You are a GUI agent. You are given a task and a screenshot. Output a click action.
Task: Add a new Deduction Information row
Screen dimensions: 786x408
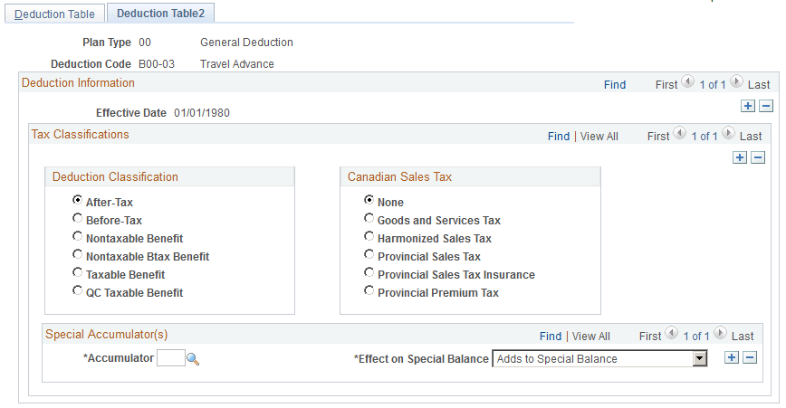(x=748, y=106)
